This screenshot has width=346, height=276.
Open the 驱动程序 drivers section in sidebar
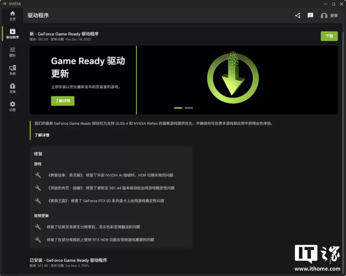(x=12, y=34)
